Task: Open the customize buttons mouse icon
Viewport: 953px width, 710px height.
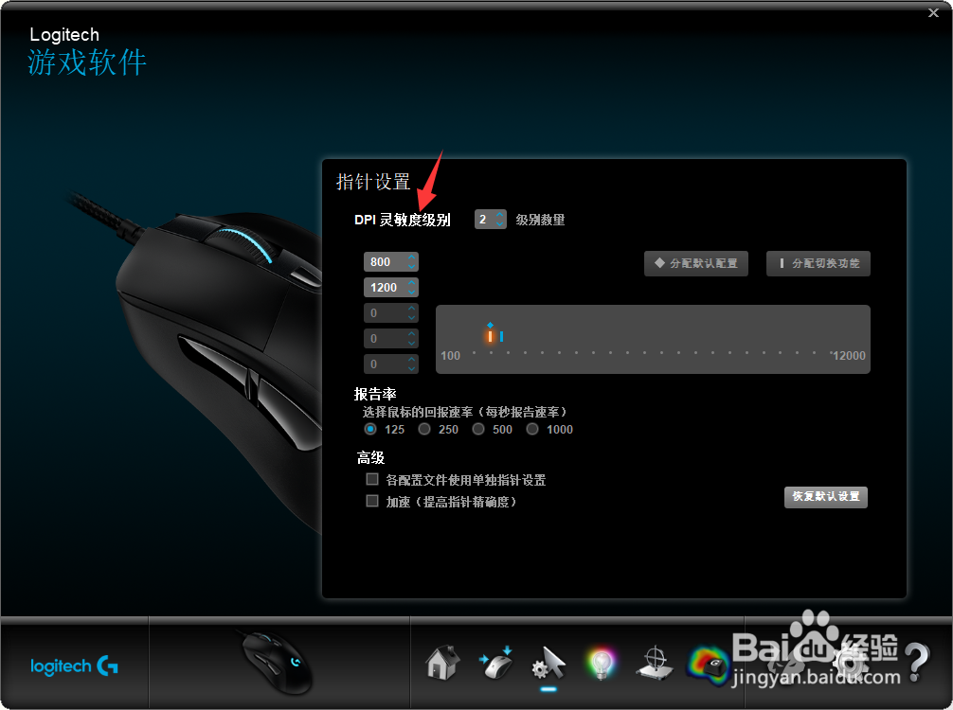Action: pyautogui.click(x=496, y=664)
